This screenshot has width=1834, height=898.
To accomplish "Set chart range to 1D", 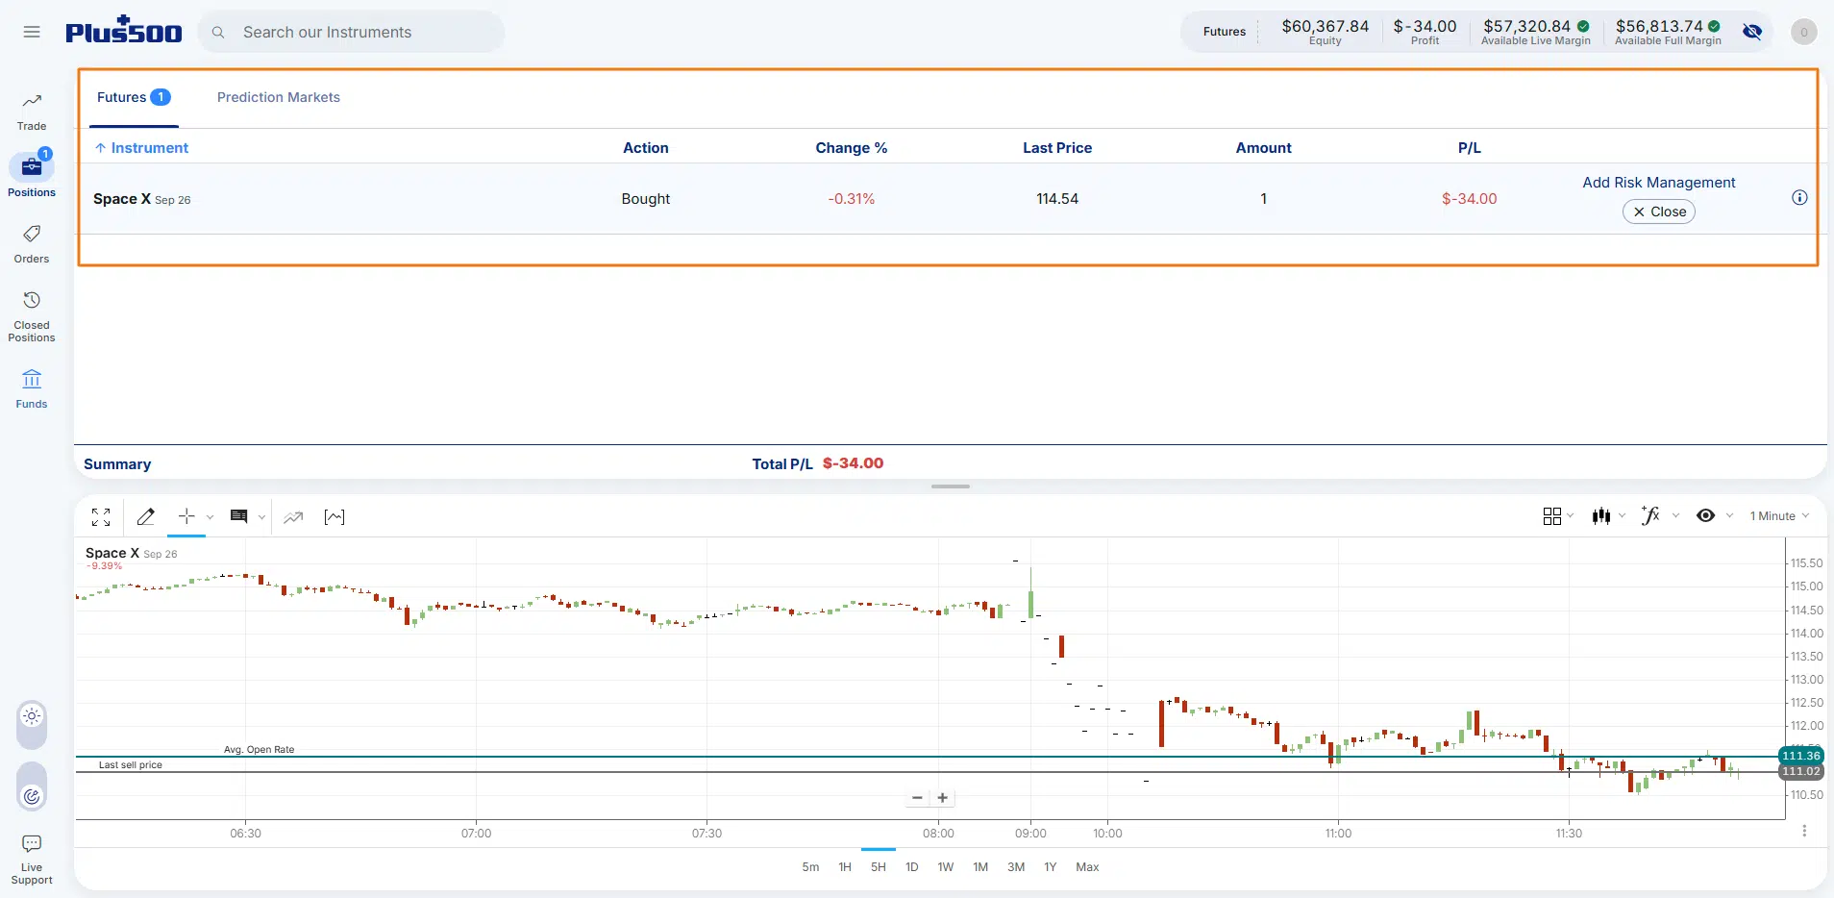I will point(912,867).
